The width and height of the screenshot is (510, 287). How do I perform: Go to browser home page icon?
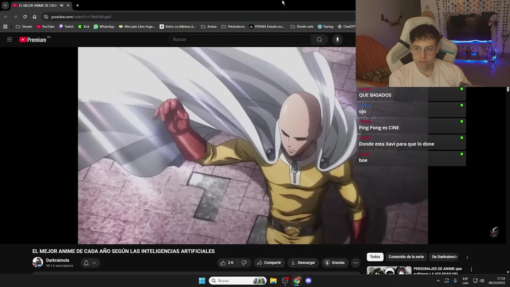click(x=34, y=17)
